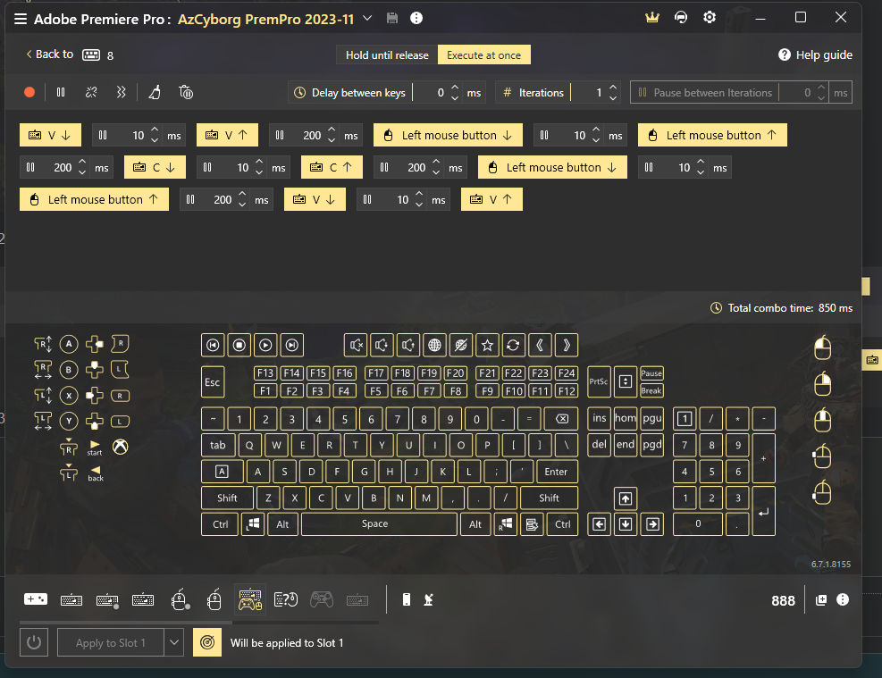
Task: Click the pause icon in combo toolbar
Action: pyautogui.click(x=61, y=92)
